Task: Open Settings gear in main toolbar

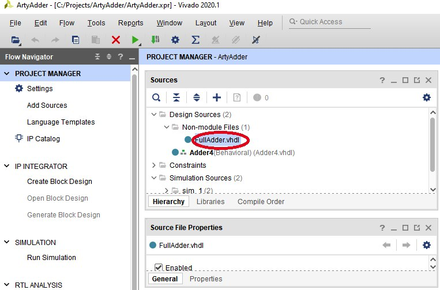Action: click(x=175, y=40)
